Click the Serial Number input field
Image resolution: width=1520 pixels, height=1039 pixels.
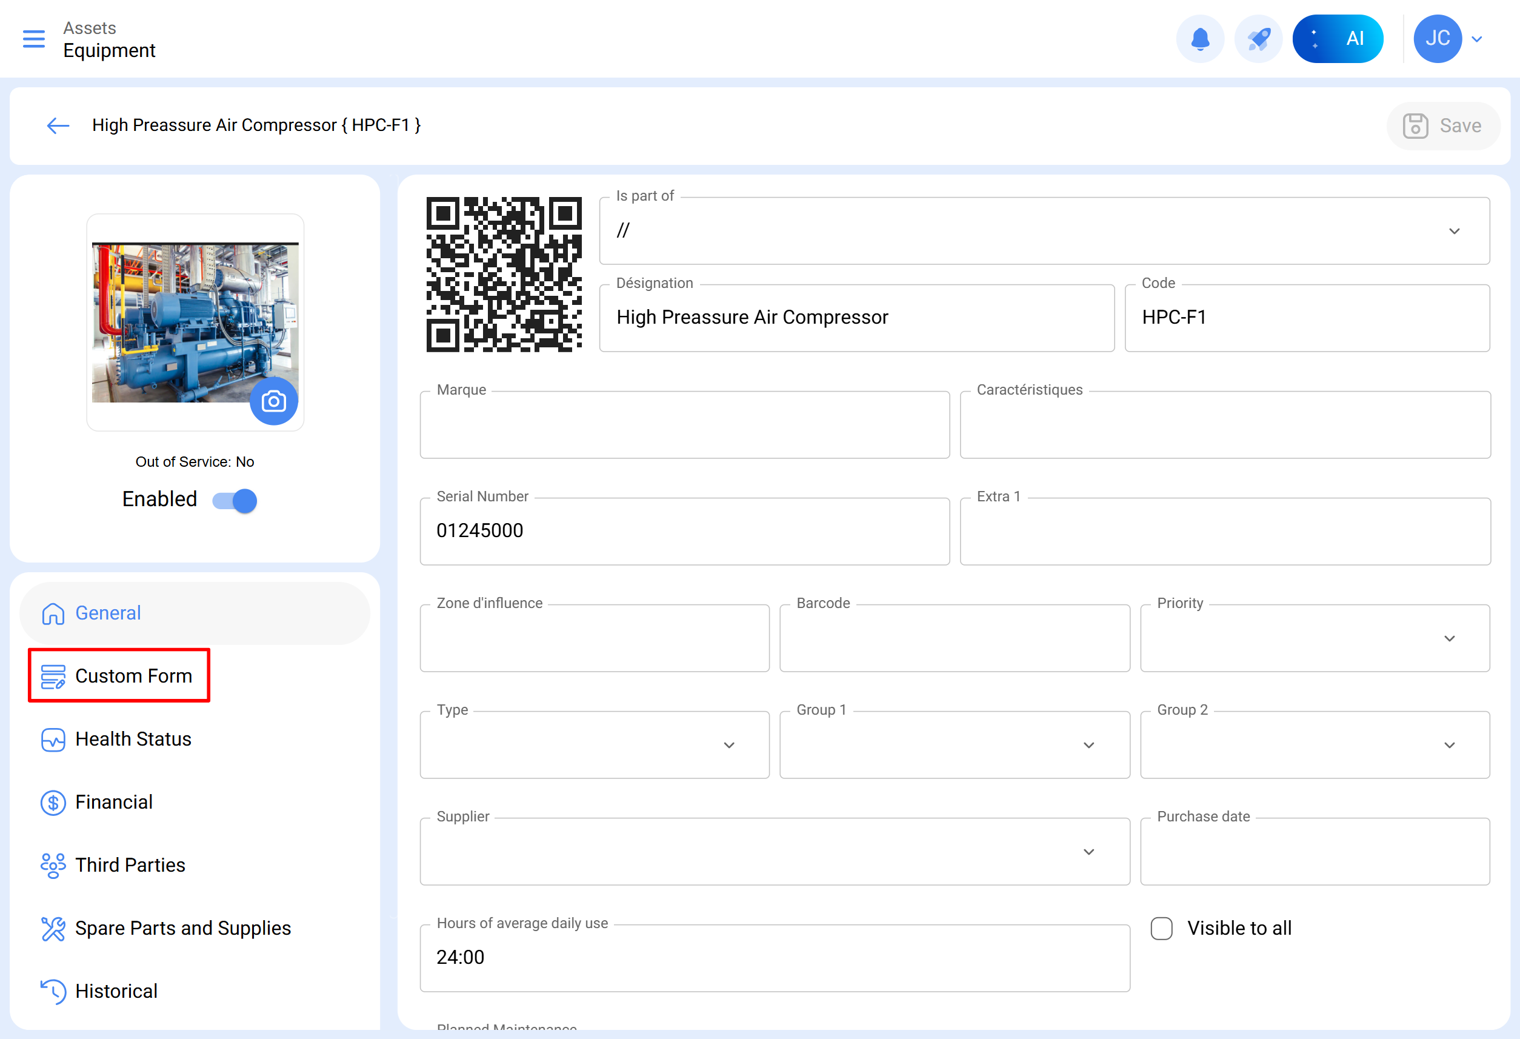684,530
